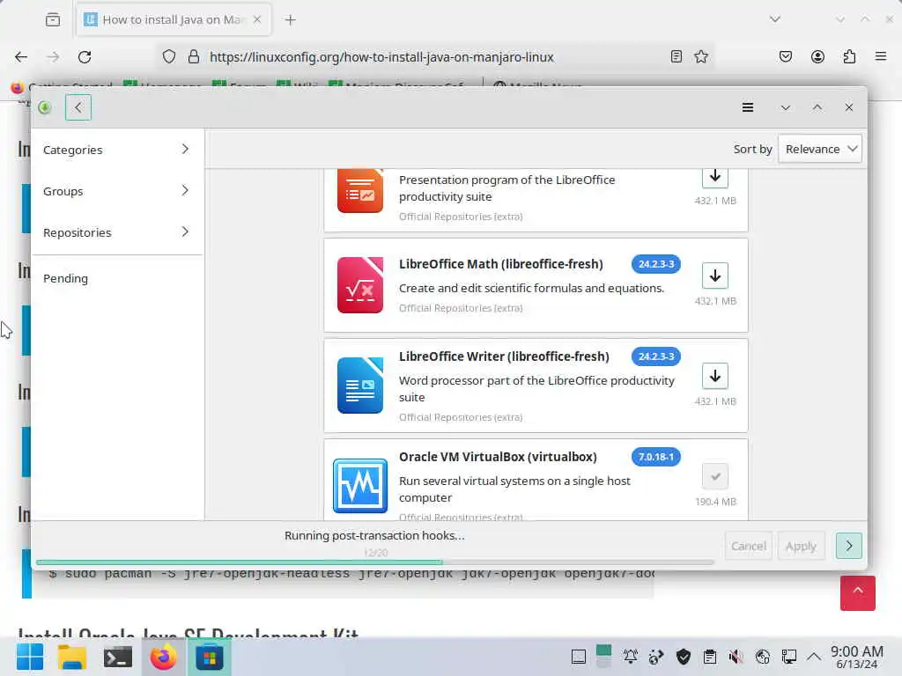Click the shield security tray icon
This screenshot has width=902, height=676.
click(683, 657)
